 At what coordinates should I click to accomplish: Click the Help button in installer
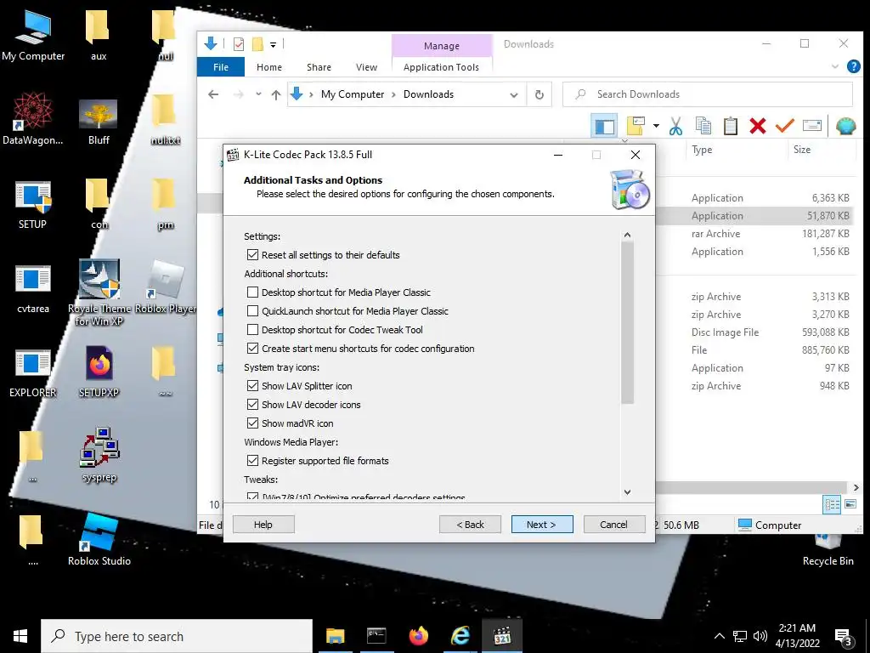pyautogui.click(x=263, y=525)
